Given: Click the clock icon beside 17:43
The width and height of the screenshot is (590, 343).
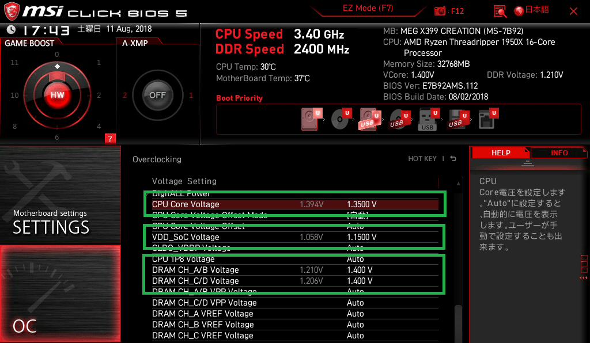Looking at the screenshot, I should point(11,29).
